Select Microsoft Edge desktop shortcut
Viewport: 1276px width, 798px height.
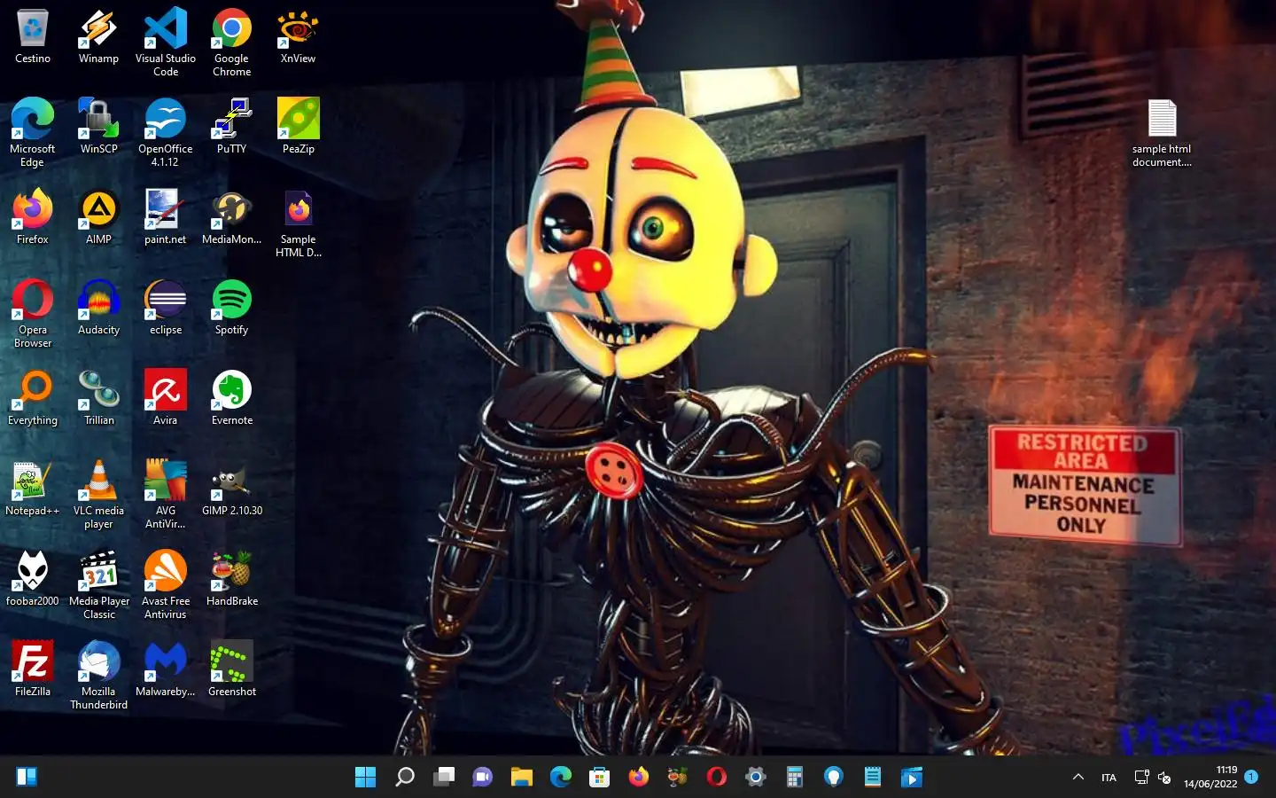click(x=33, y=133)
